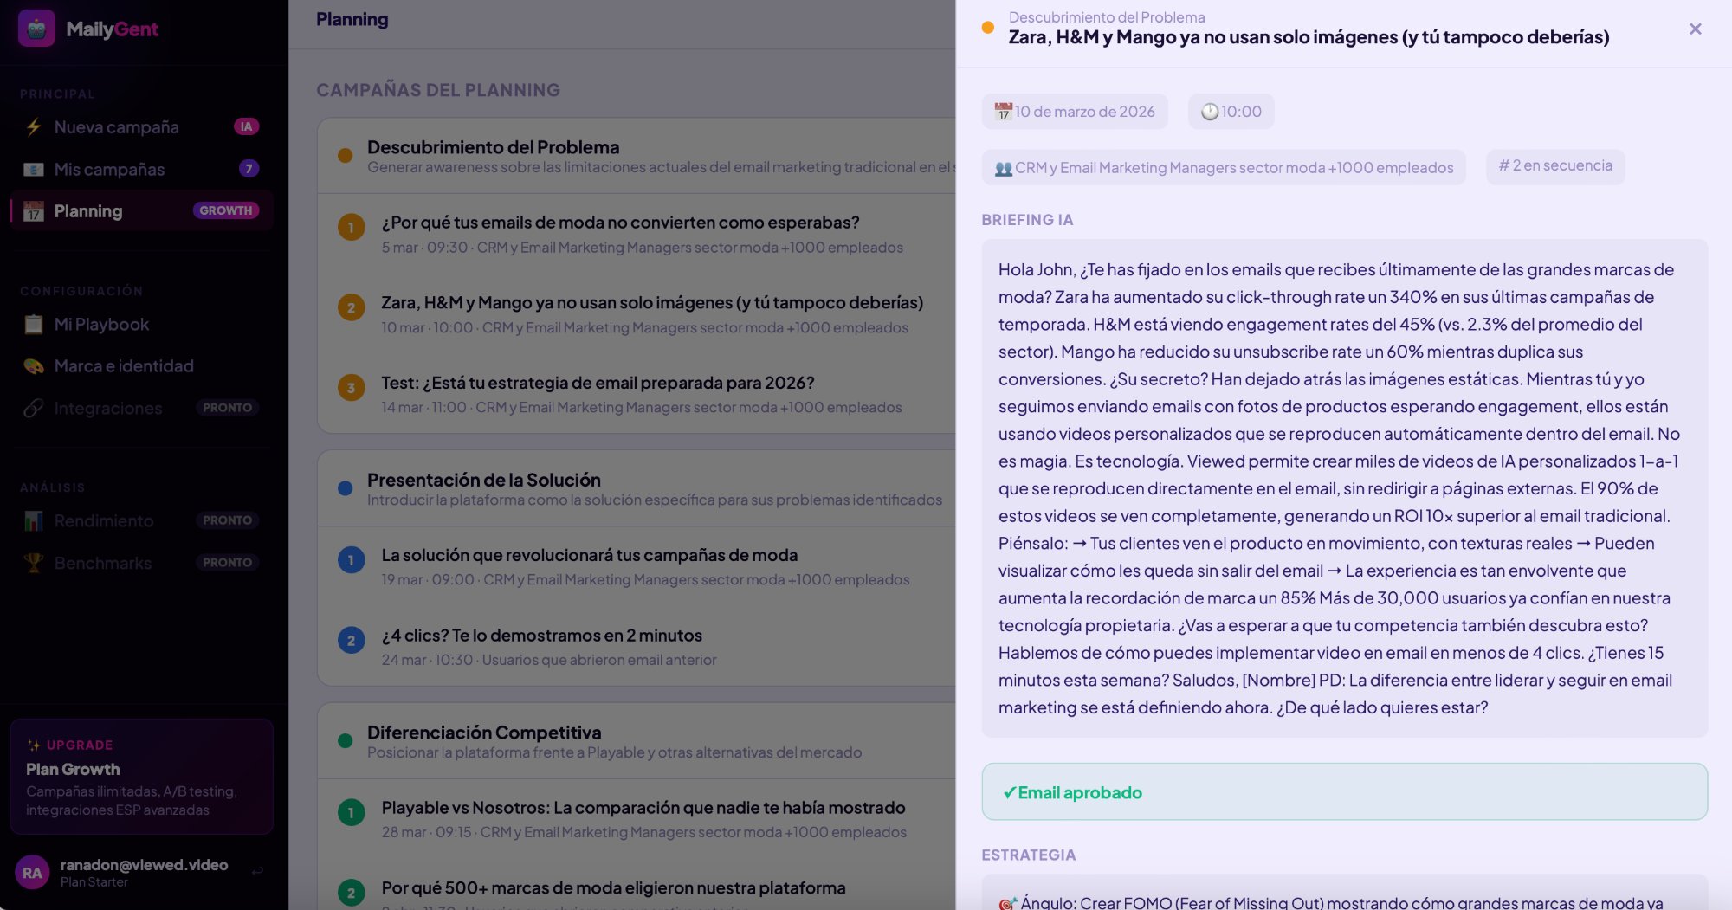Click the calendar icon next to Planning

pyautogui.click(x=34, y=211)
